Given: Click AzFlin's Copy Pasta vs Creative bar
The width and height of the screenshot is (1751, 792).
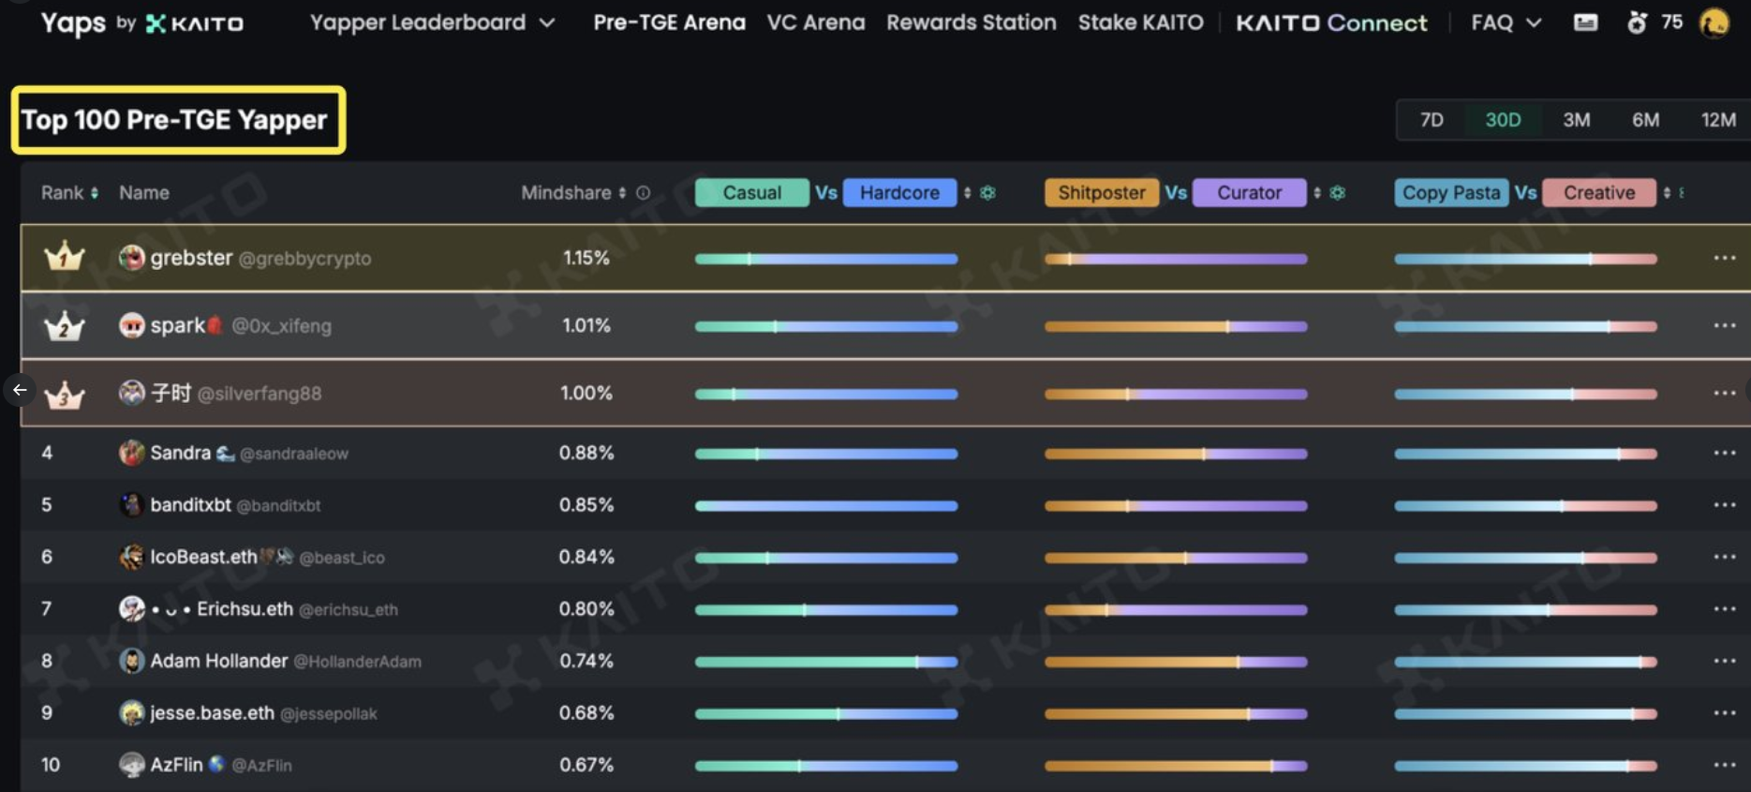Looking at the screenshot, I should [1525, 766].
